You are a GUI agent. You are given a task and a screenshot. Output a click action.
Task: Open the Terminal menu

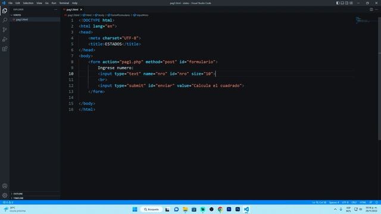tap(64, 3)
